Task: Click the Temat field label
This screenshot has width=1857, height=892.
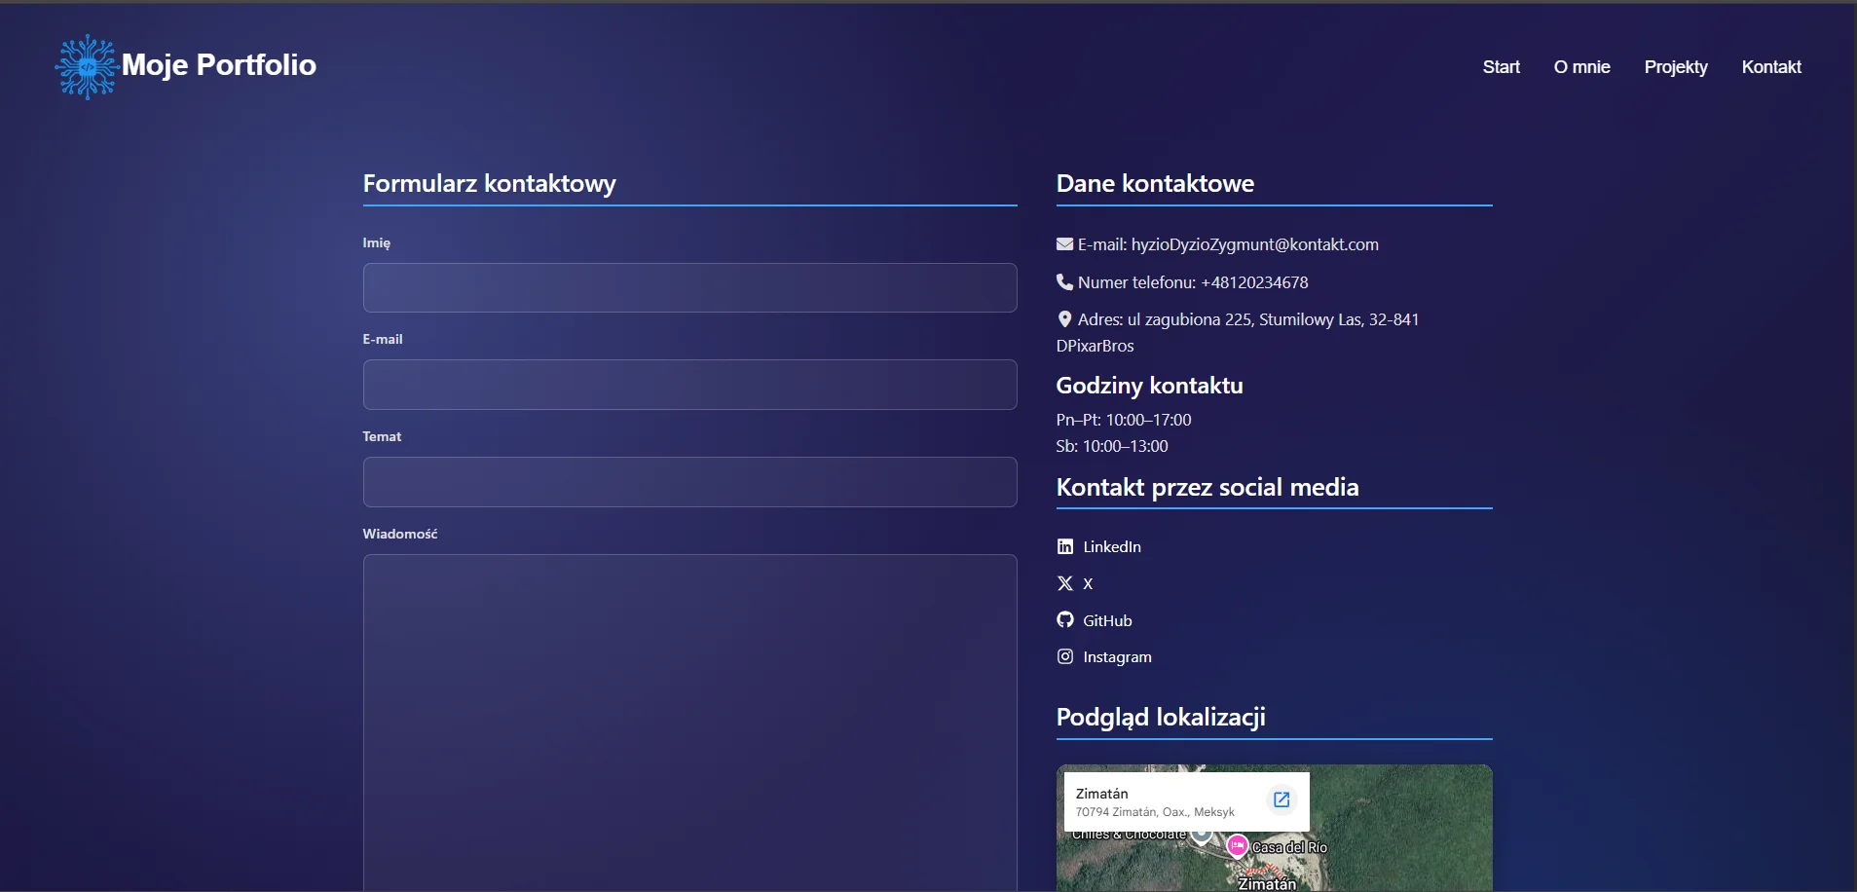Action: (x=382, y=436)
